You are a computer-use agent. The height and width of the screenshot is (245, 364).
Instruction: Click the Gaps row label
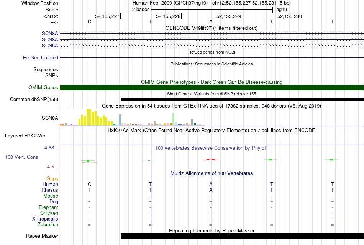[x=52, y=179]
